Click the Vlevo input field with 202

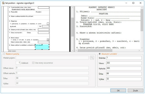[x=124, y=63]
